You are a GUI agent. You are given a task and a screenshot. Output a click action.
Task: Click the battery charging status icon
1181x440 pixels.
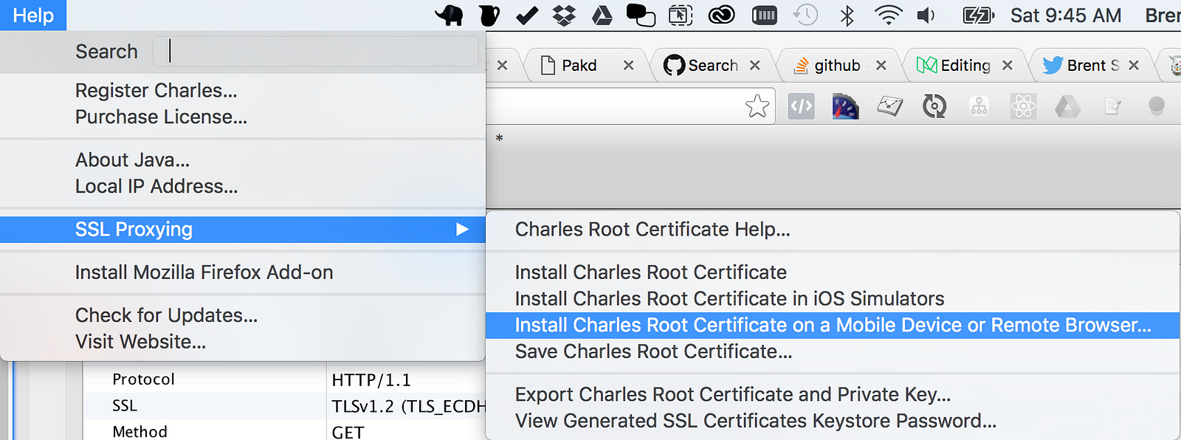click(979, 16)
